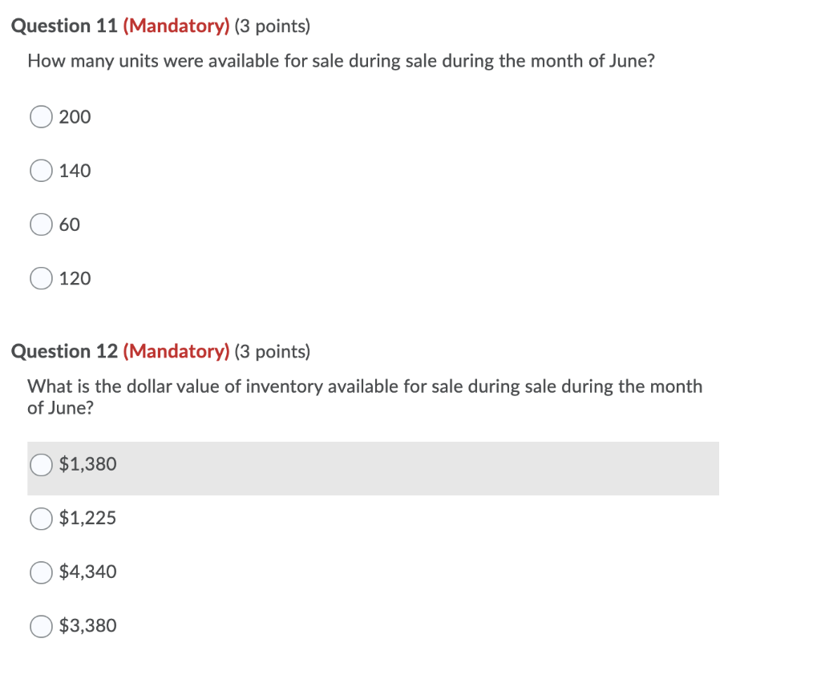
Task: Tick the $3,380 radio button
Action: point(41,626)
